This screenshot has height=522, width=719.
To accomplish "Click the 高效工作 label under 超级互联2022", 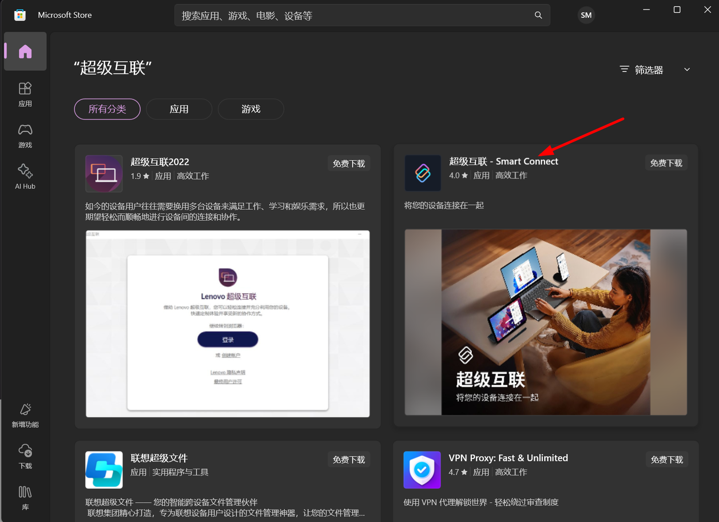I will (193, 176).
